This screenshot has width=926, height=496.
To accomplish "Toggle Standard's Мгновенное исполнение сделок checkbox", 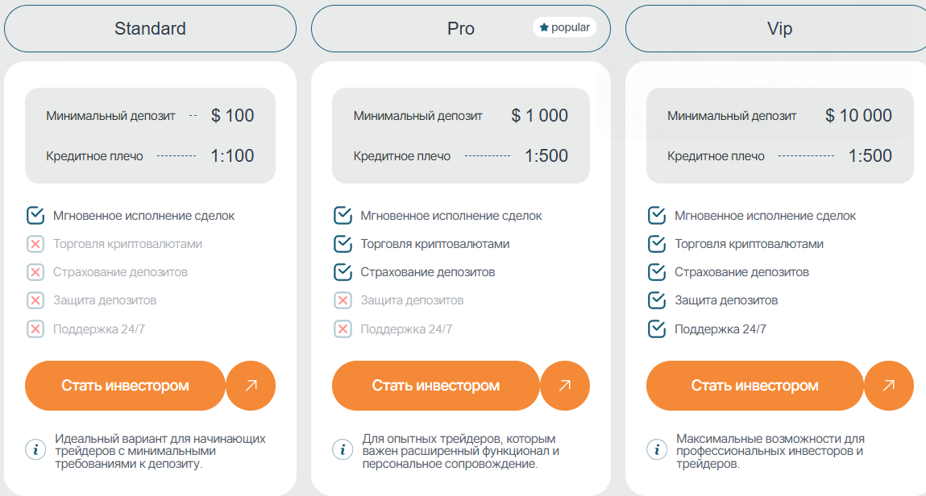I will point(35,215).
